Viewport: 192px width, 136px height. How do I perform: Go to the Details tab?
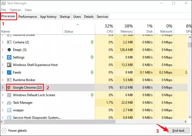[x=89, y=17]
